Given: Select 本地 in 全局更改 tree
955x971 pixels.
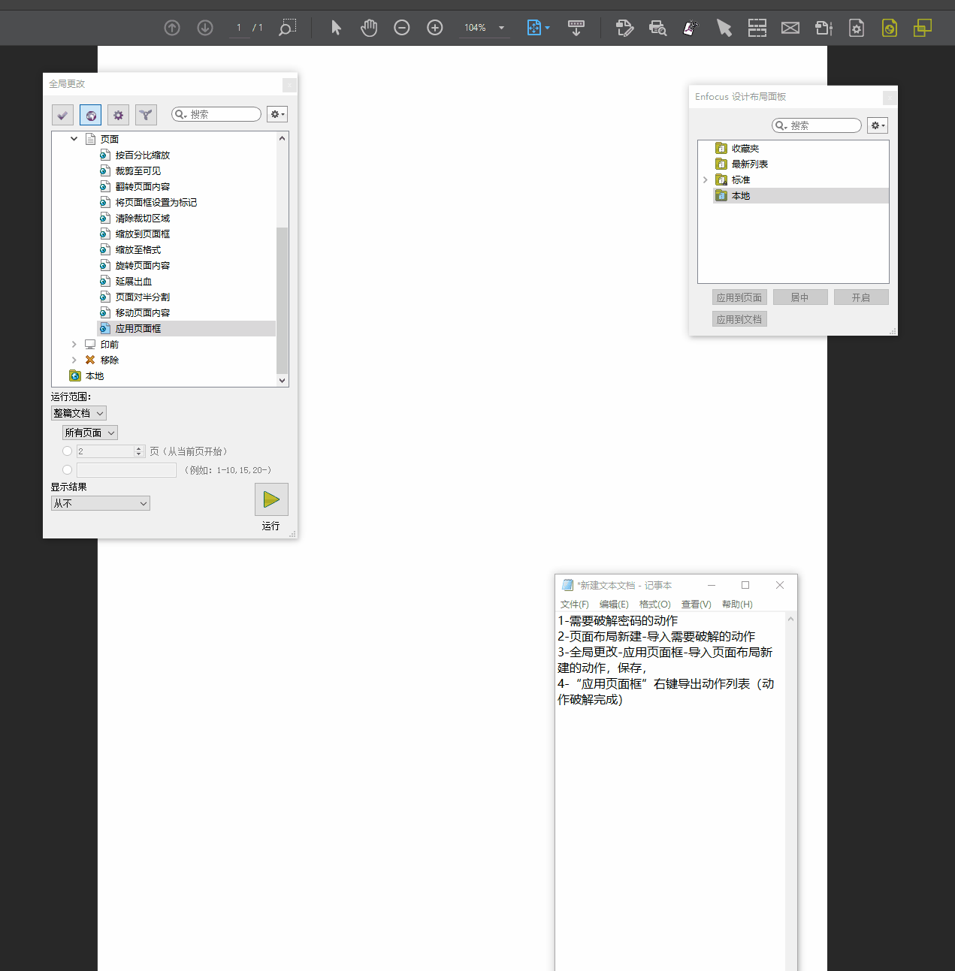Looking at the screenshot, I should coord(95,375).
